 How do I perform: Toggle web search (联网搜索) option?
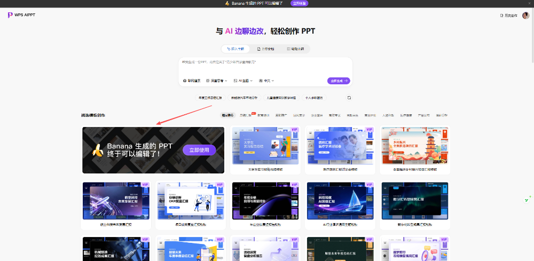(x=192, y=81)
